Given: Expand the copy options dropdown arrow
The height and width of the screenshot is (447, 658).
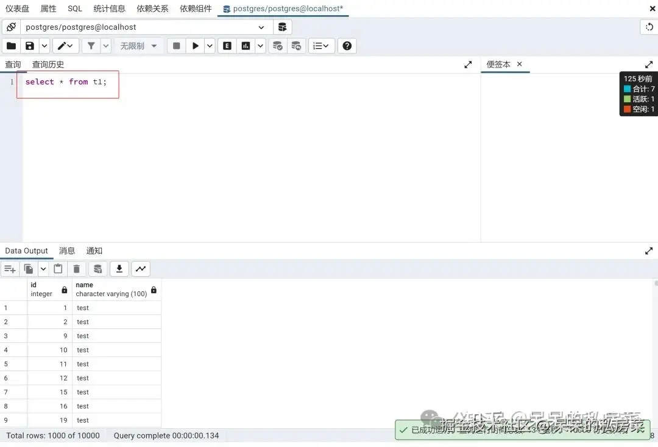Looking at the screenshot, I should coord(43,269).
